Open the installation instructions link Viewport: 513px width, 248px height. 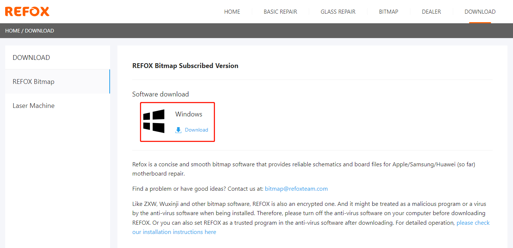(311, 227)
